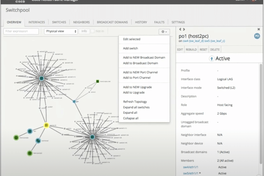Choose Add to NEW Port Channel
The image size is (264, 176).
144,72
